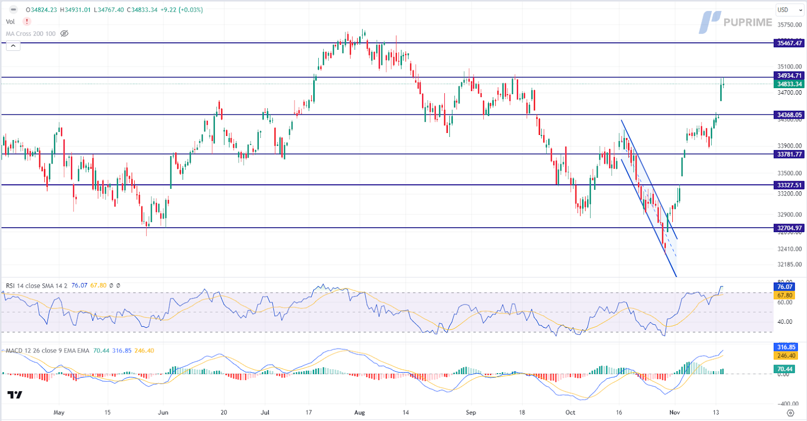Click the low price L34767.40 value
Image resolution: width=807 pixels, height=421 pixels.
pyautogui.click(x=108, y=10)
